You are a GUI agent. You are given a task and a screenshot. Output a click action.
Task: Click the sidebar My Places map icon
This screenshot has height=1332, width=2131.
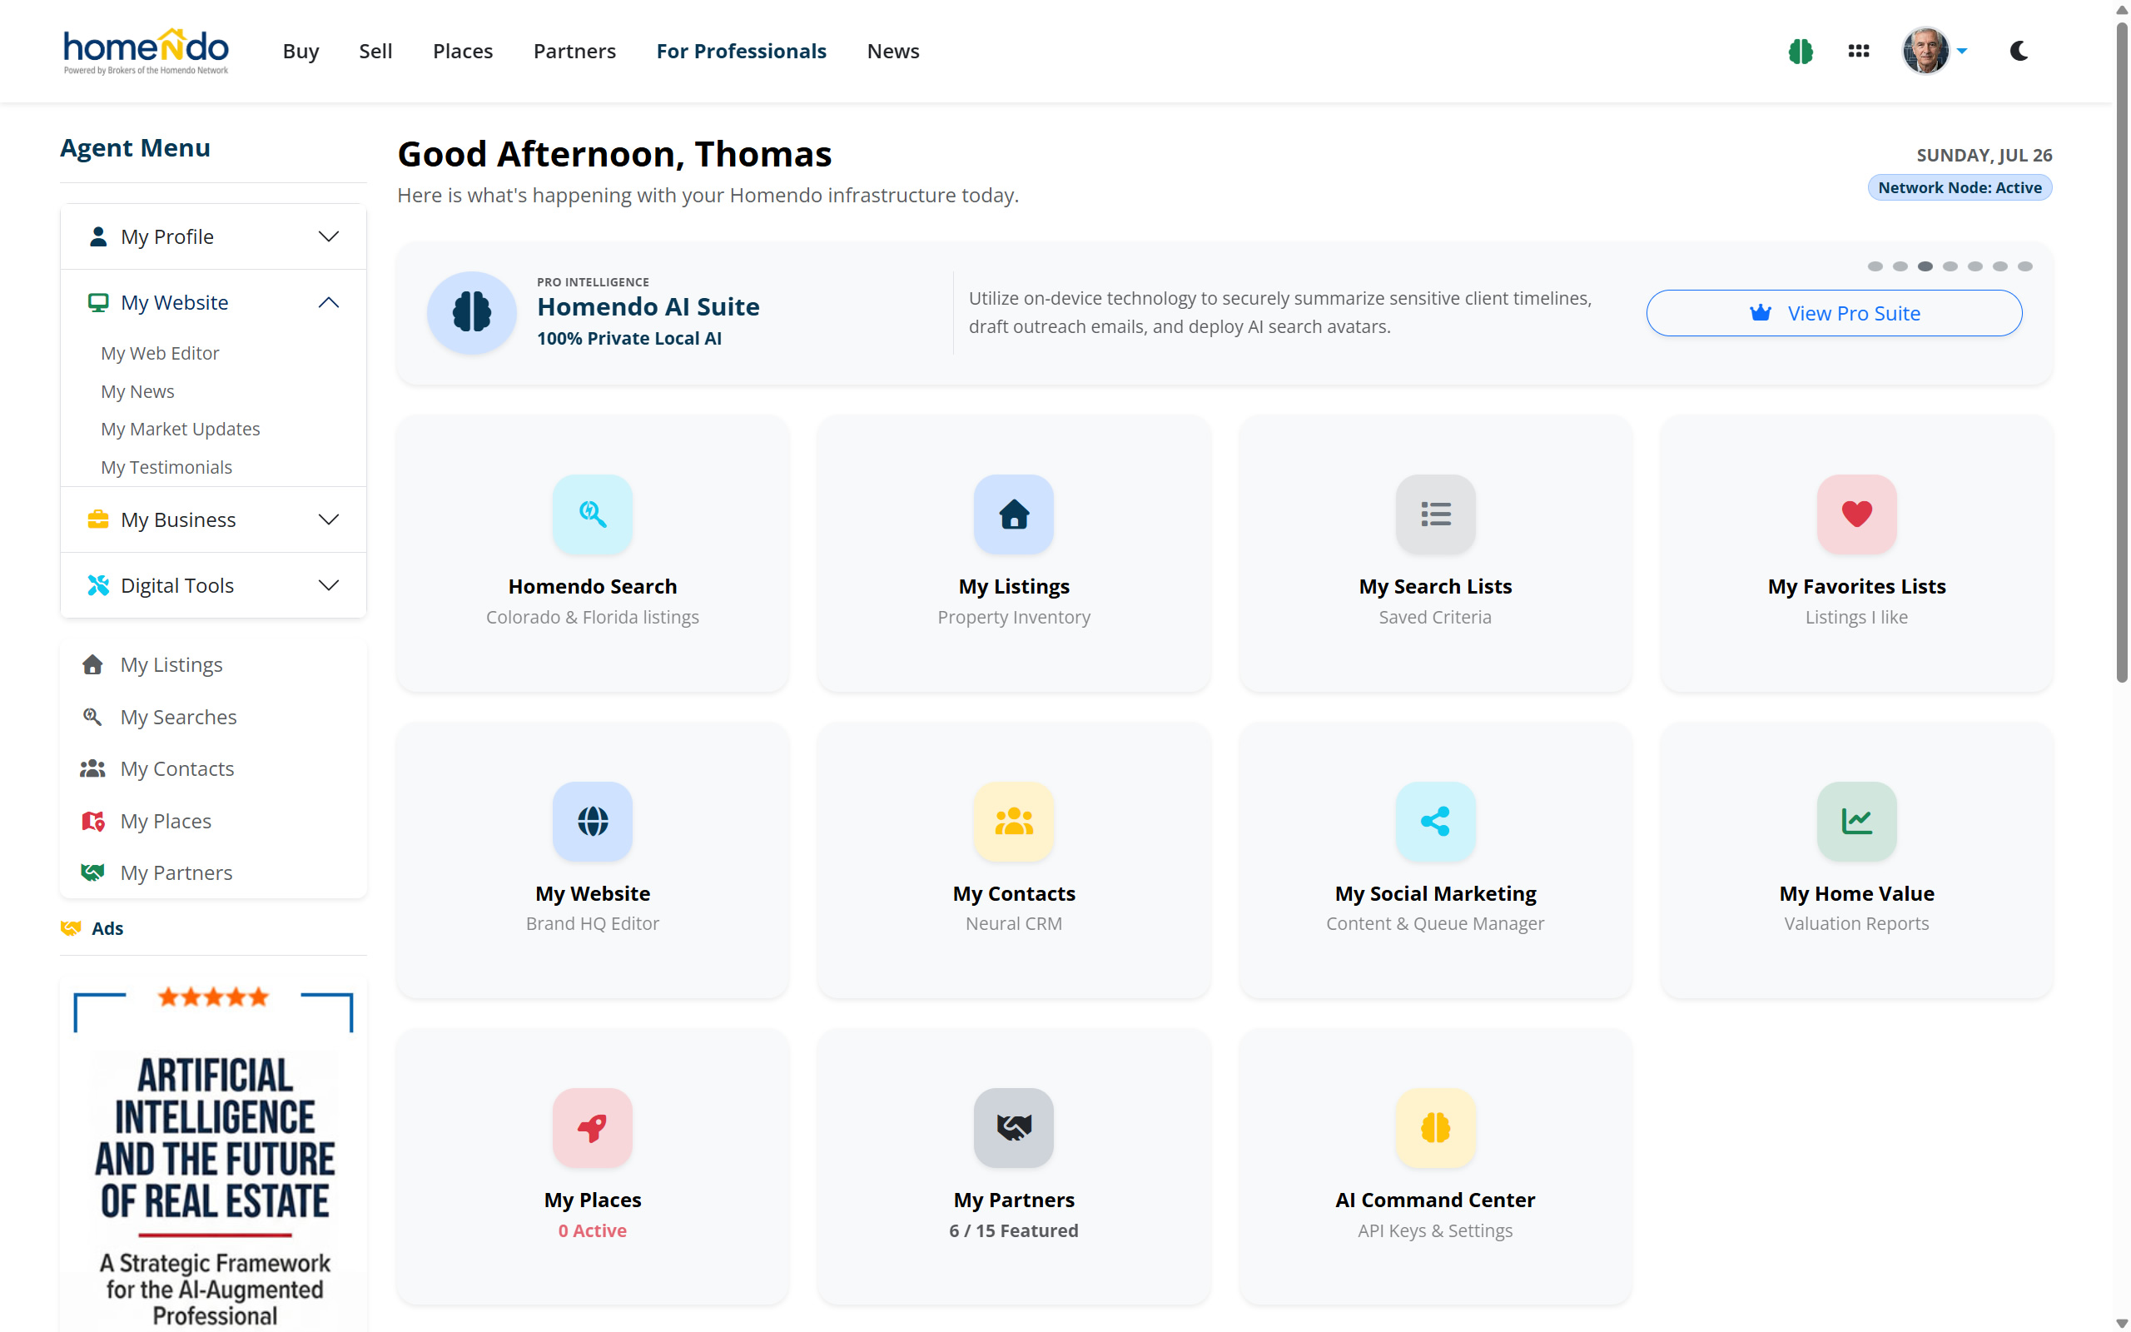(x=92, y=821)
